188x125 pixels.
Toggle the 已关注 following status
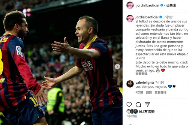click(171, 5)
